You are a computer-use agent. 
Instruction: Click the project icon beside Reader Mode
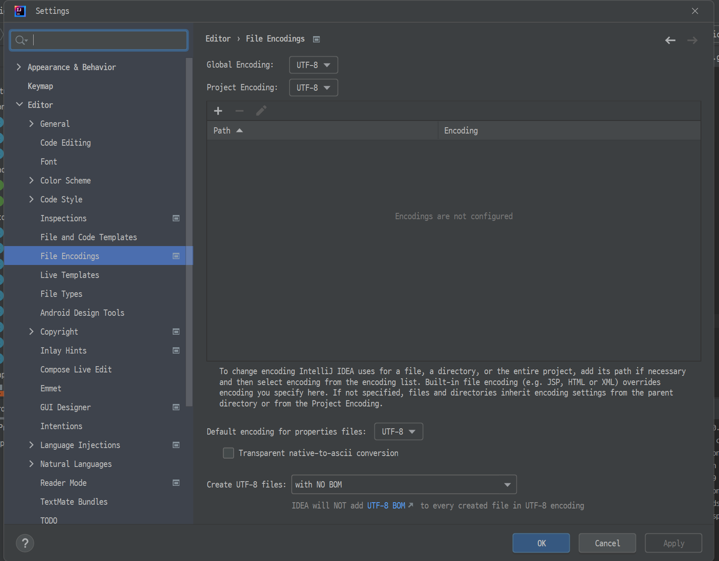point(176,483)
